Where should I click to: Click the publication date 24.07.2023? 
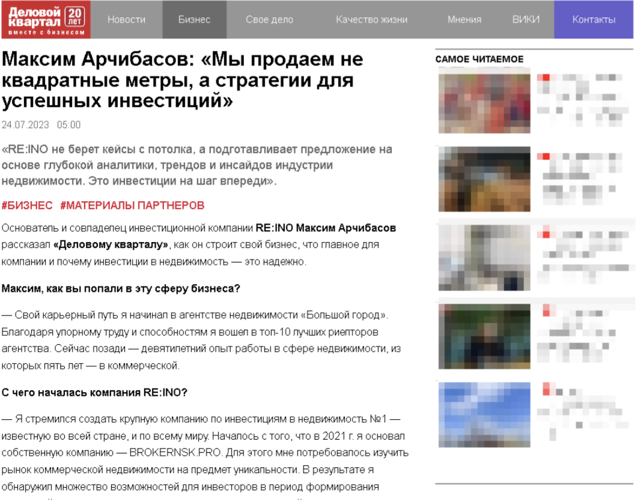pyautogui.click(x=25, y=125)
